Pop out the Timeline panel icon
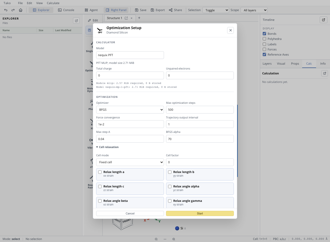The height and width of the screenshot is (242, 330). pos(324,20)
